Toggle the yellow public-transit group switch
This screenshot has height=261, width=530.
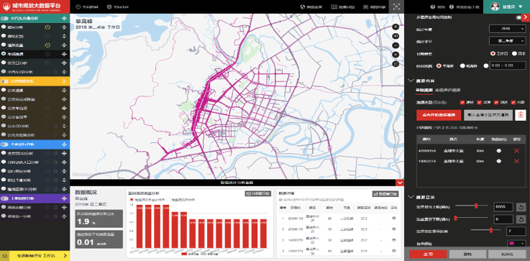pyautogui.click(x=5, y=81)
